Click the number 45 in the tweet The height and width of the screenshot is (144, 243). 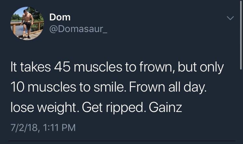pyautogui.click(x=65, y=68)
